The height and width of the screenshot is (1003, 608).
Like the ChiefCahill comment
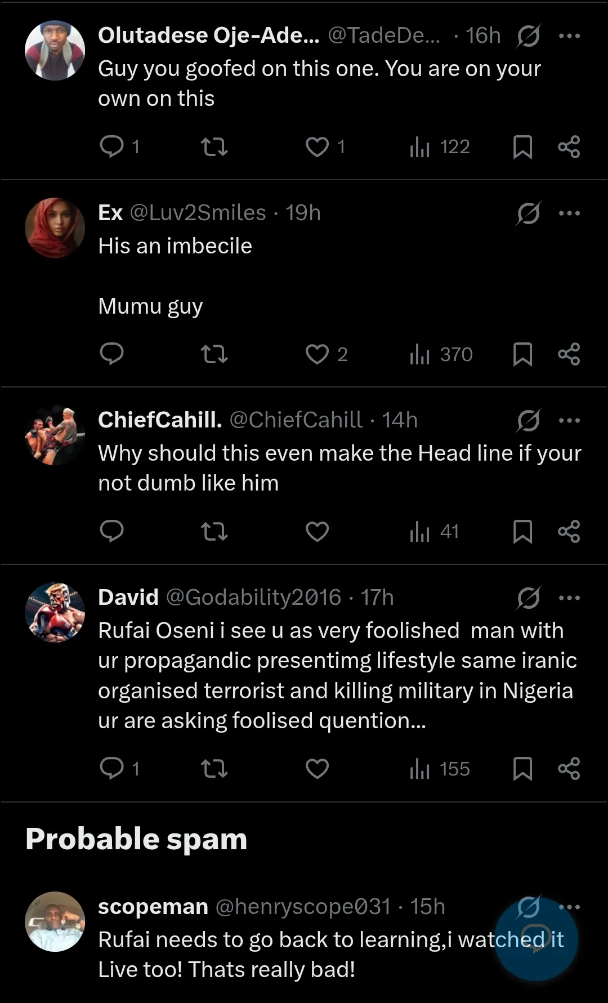(x=317, y=532)
